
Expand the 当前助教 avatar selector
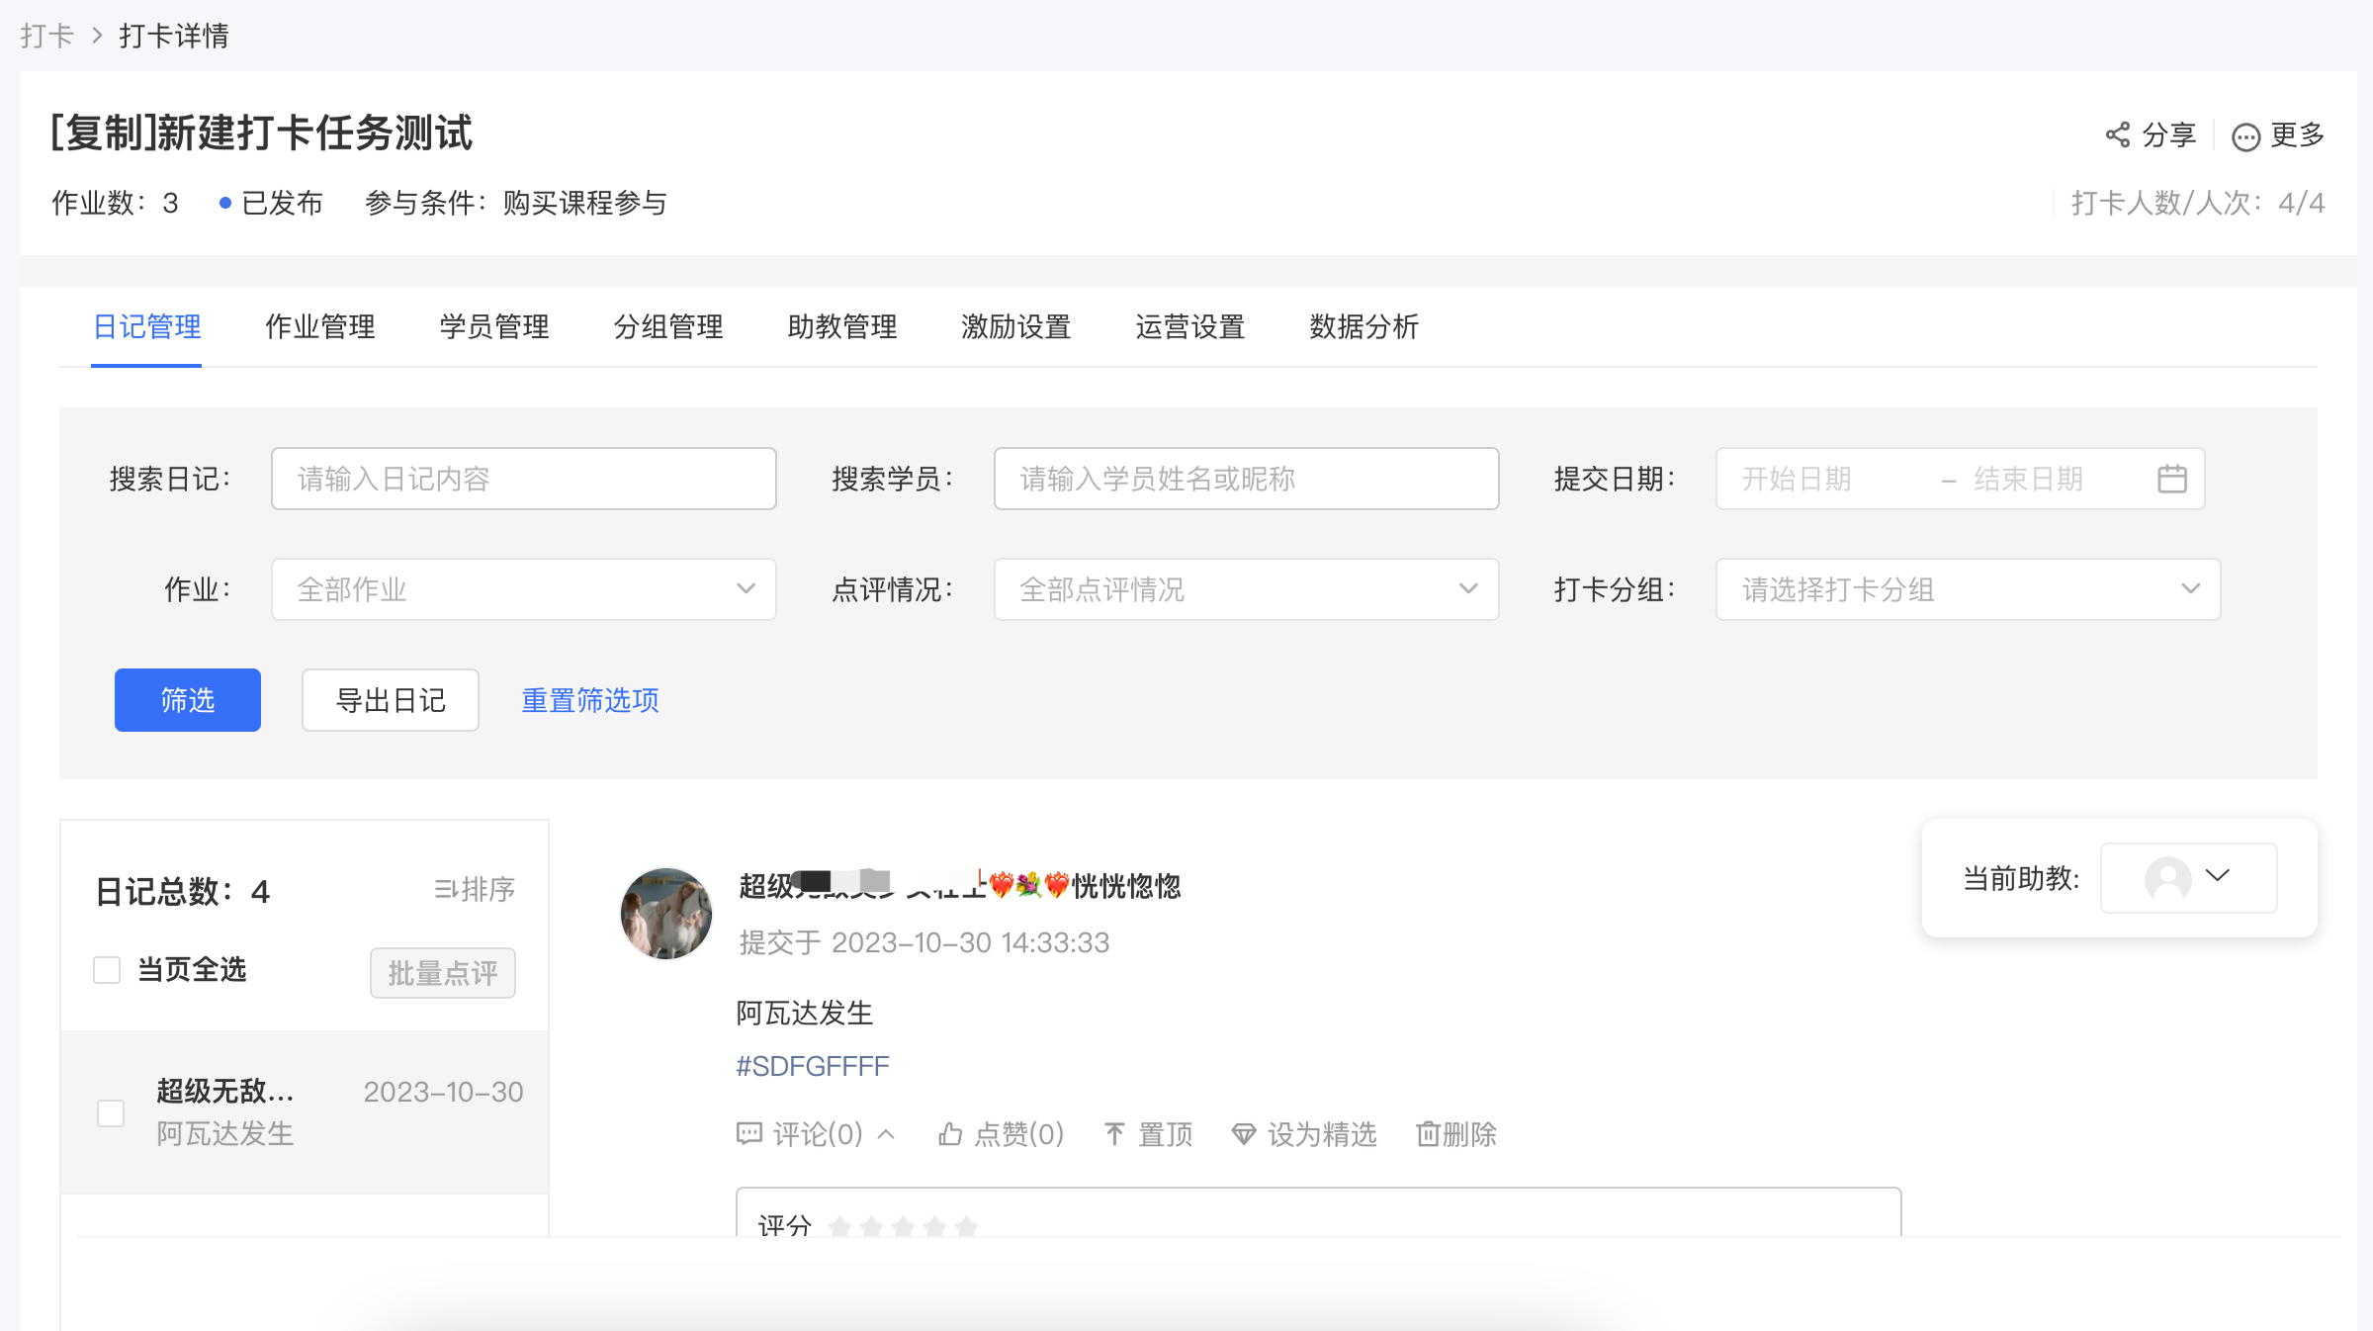(2188, 877)
